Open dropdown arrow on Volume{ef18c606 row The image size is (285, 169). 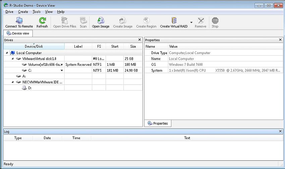click(62, 65)
